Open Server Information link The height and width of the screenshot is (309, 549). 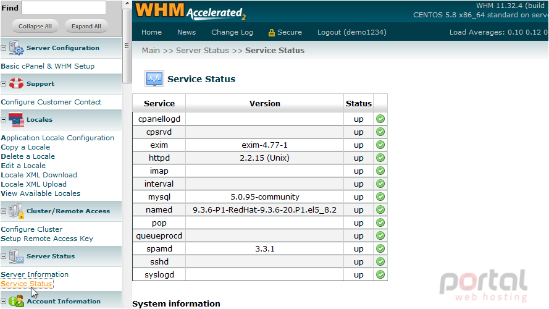point(35,274)
